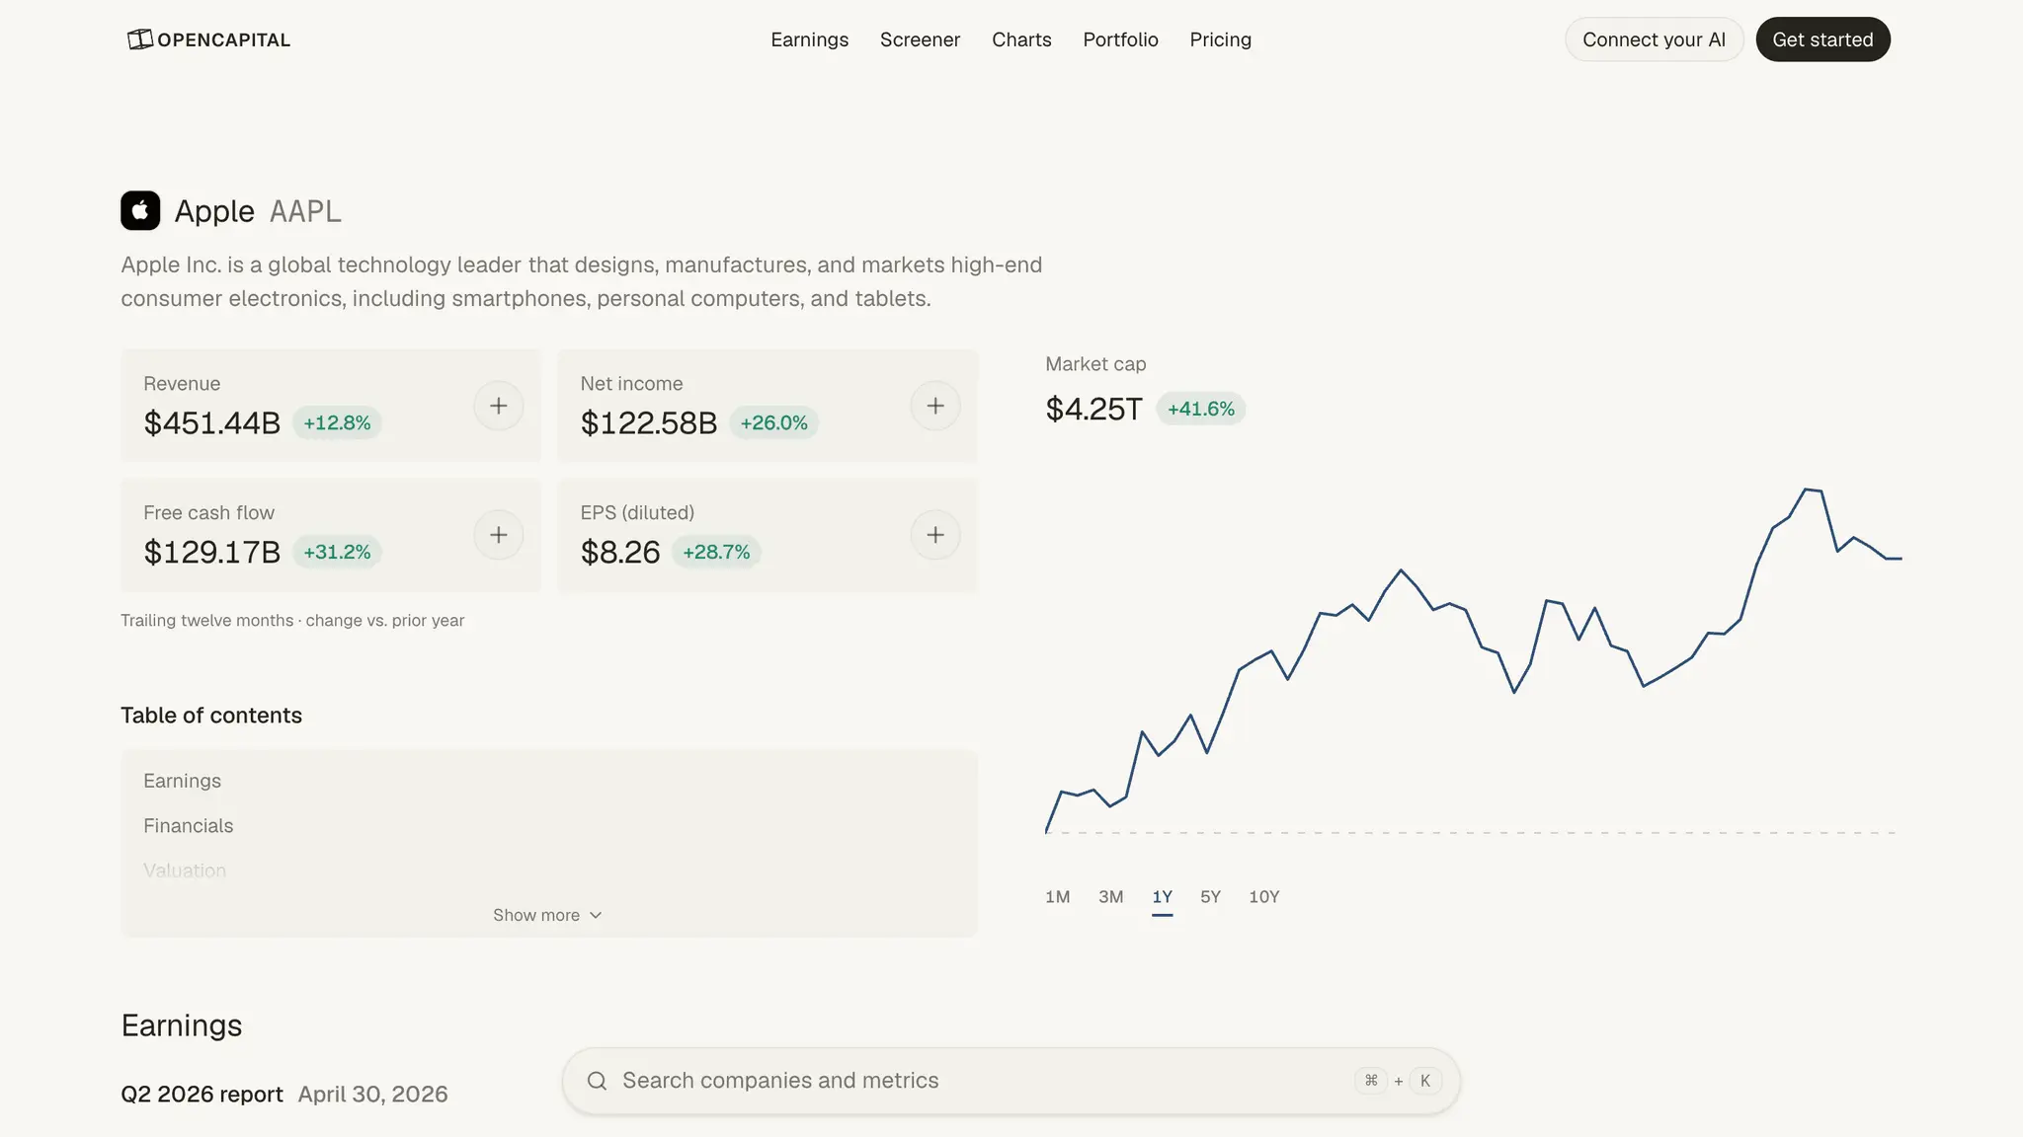Image resolution: width=2023 pixels, height=1137 pixels.
Task: Click the search magnifier icon
Action: point(597,1081)
